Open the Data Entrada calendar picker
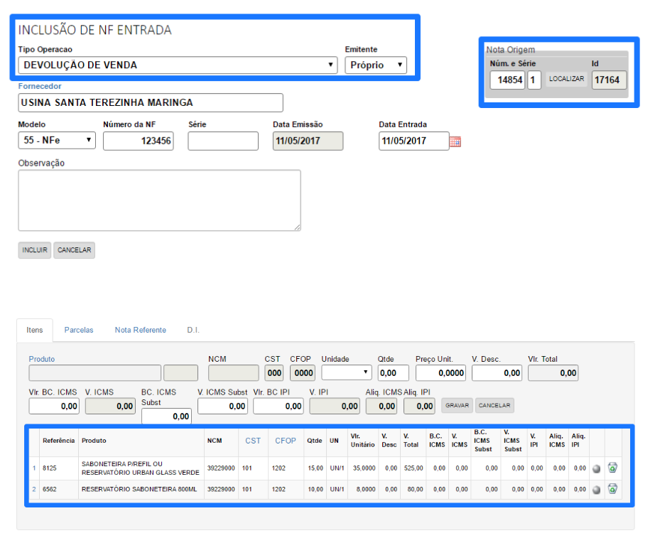Screen dimensions: 660x538 pos(455,141)
